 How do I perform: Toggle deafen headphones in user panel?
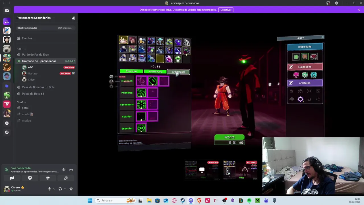tap(60, 189)
